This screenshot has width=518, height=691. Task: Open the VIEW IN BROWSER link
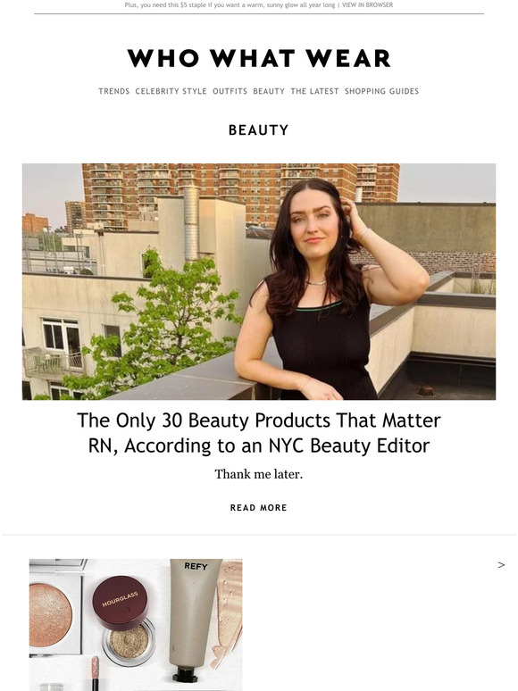(x=367, y=4)
